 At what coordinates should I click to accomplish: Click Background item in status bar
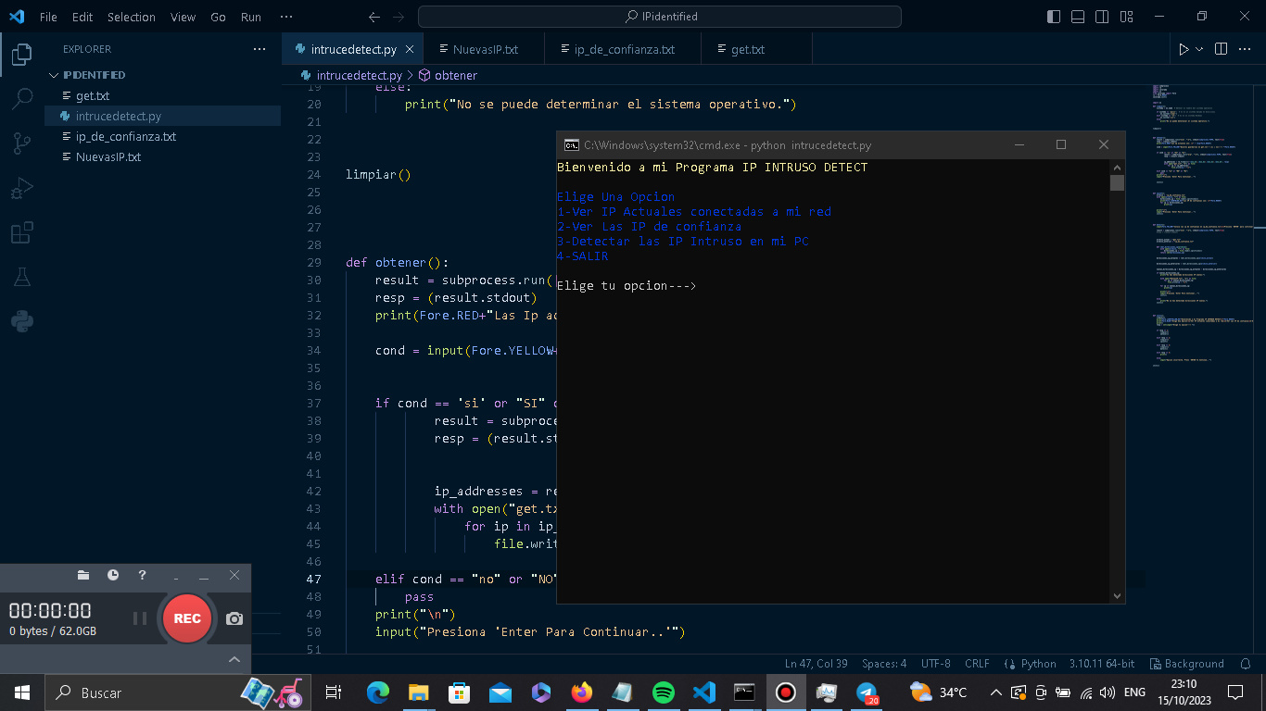pos(1187,664)
